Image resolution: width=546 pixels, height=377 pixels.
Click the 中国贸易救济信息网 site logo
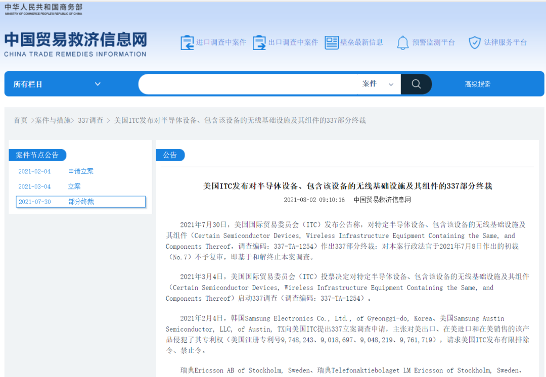(75, 44)
